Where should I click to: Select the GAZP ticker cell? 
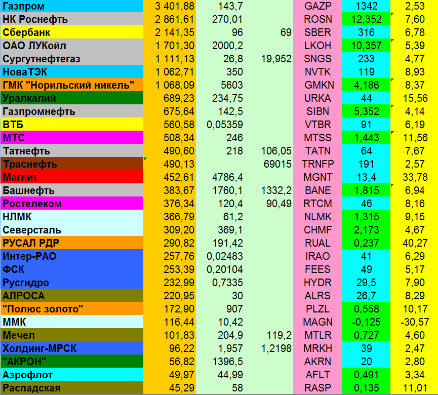[x=317, y=6]
